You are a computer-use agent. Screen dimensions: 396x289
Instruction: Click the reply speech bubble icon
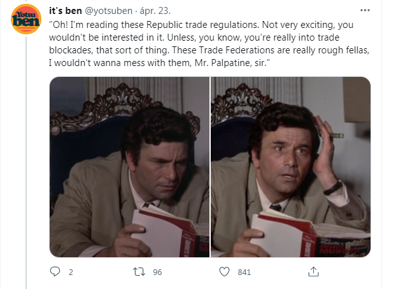tap(55, 272)
